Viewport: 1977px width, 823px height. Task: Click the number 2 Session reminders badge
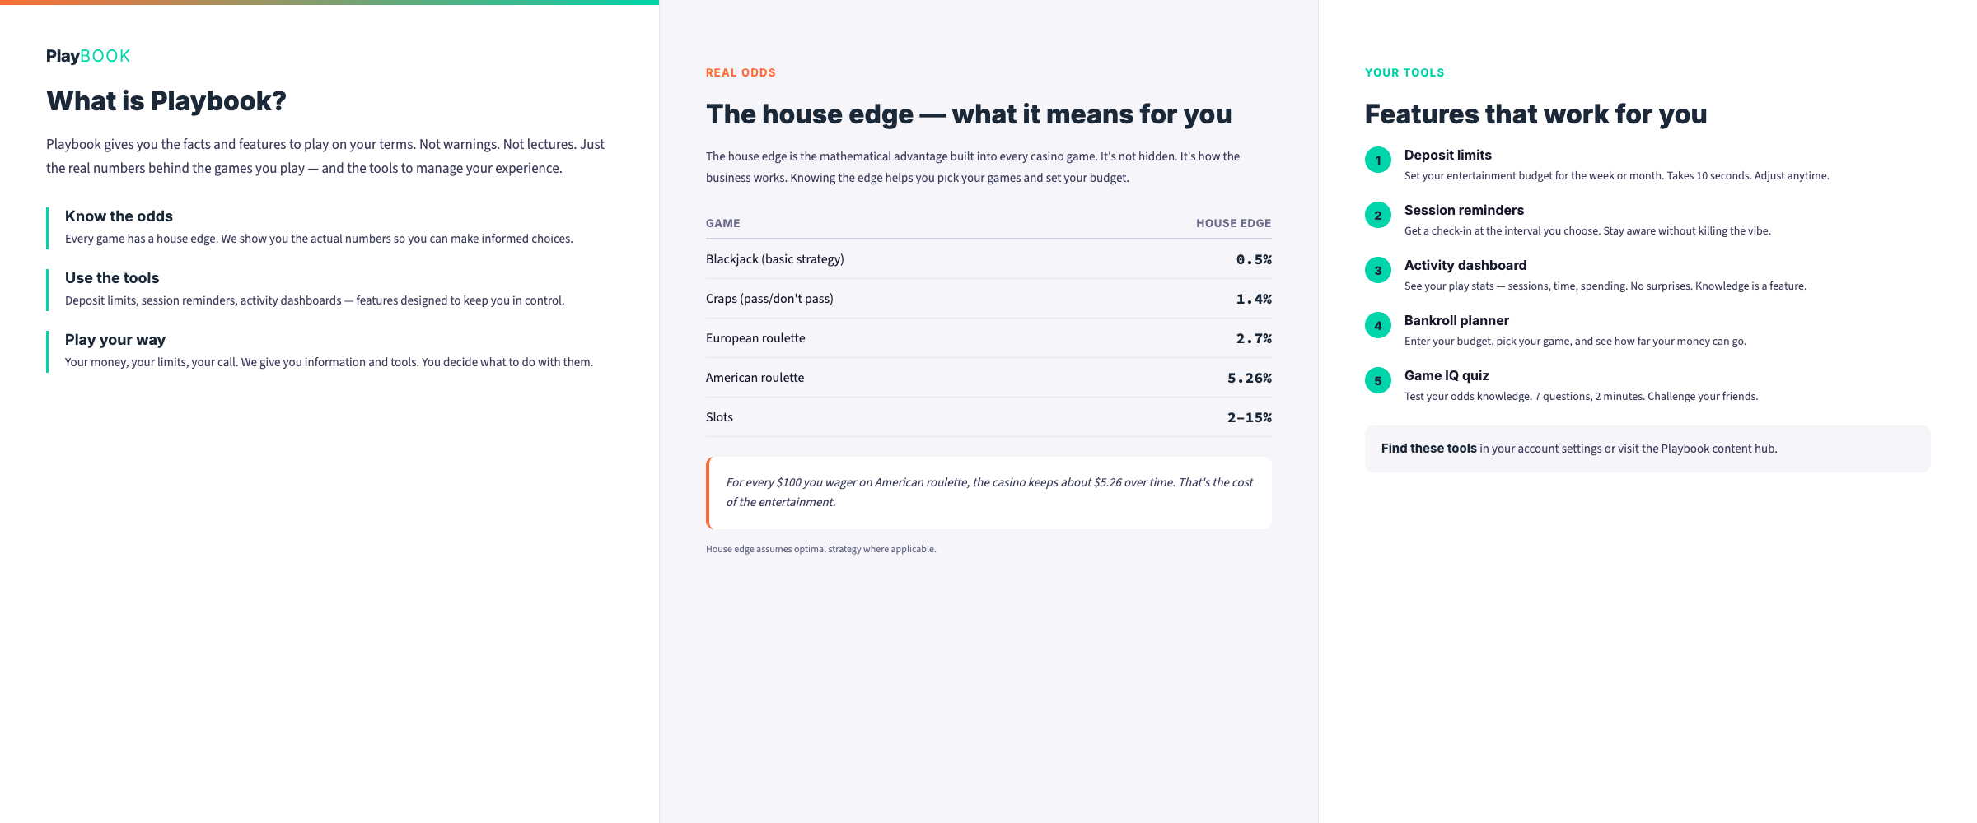(1378, 215)
